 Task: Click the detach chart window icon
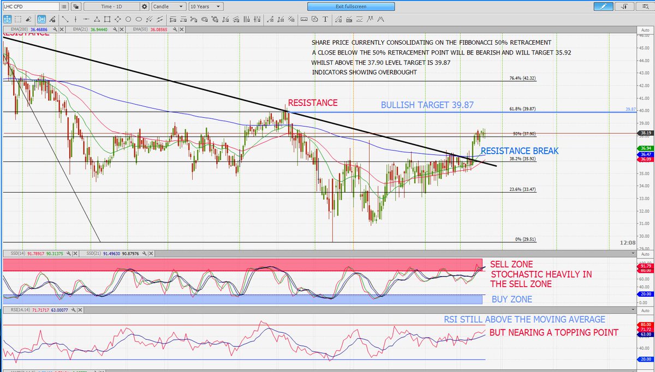pos(75,7)
